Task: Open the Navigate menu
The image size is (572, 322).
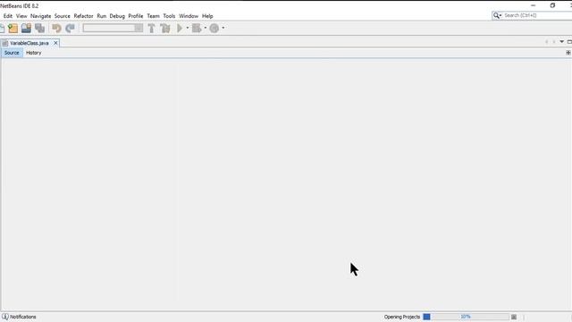Action: pyautogui.click(x=40, y=16)
